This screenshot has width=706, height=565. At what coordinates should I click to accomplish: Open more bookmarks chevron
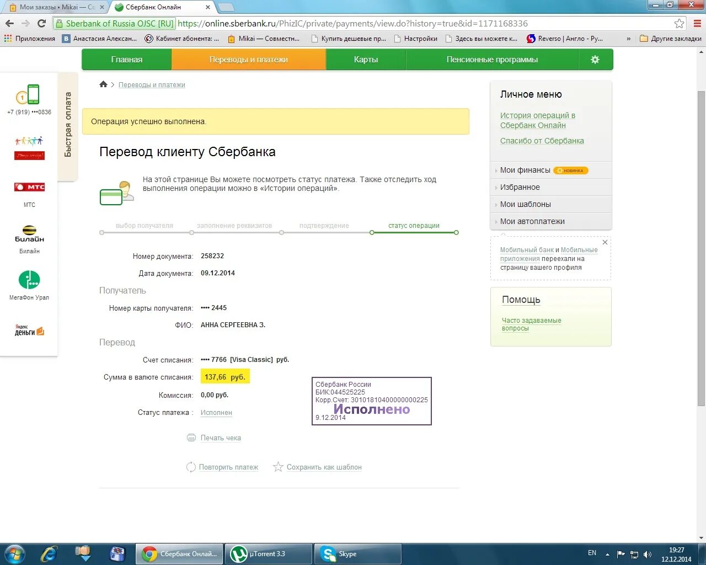(x=629, y=39)
